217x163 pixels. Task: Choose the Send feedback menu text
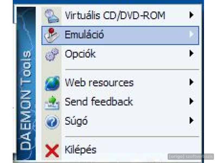tap(99, 102)
